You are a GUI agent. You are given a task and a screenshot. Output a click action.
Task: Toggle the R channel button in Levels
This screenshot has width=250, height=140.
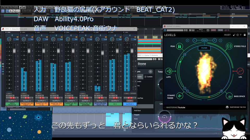215,40
